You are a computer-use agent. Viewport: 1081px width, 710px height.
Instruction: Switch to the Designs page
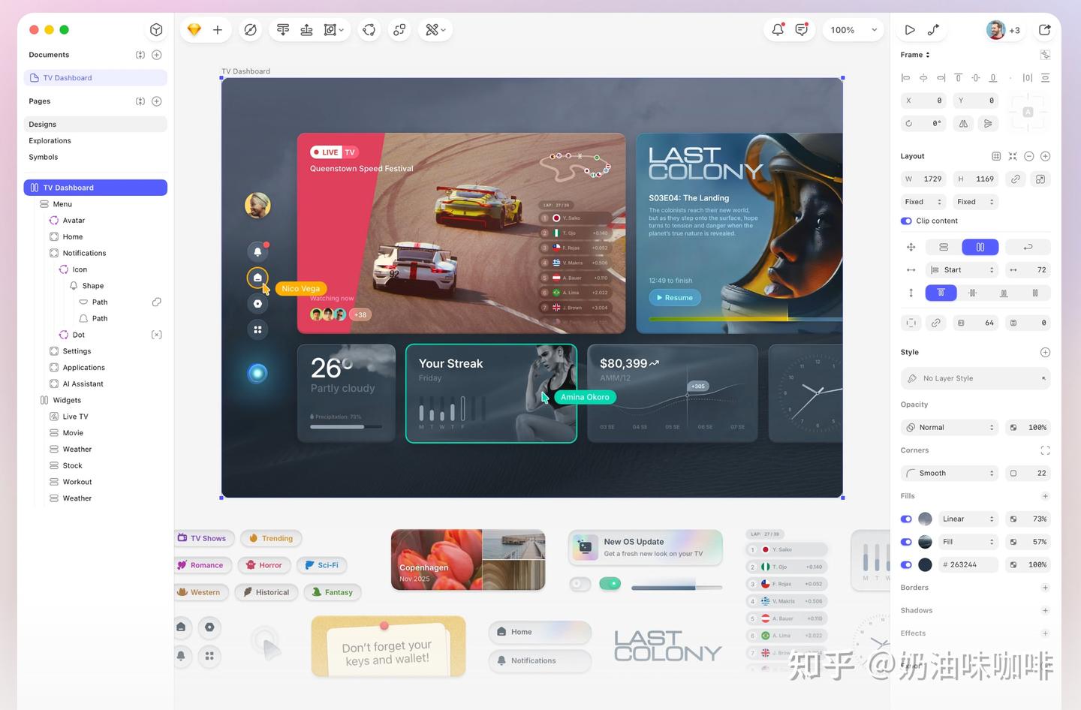pos(95,125)
